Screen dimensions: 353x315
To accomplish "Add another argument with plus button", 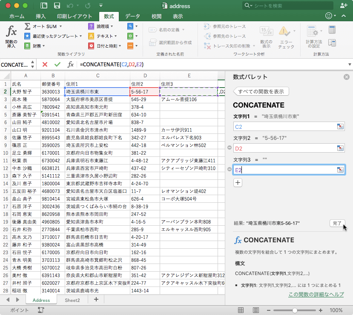I will tap(238, 182).
